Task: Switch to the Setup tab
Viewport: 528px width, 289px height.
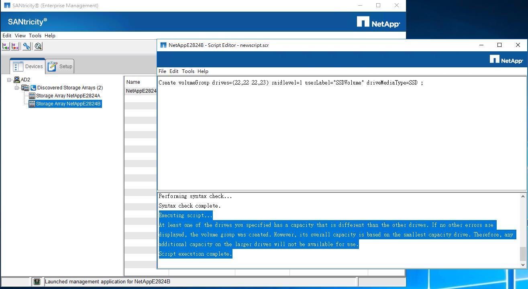Action: (x=60, y=67)
